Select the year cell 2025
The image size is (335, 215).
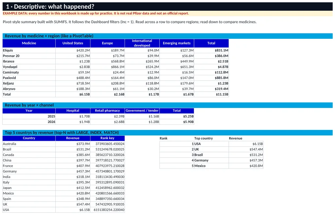point(29,116)
